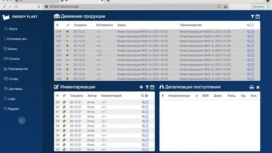This screenshot has width=272, height=153.
Task: Click the browser bookmark icon
Action: click(39, 7)
